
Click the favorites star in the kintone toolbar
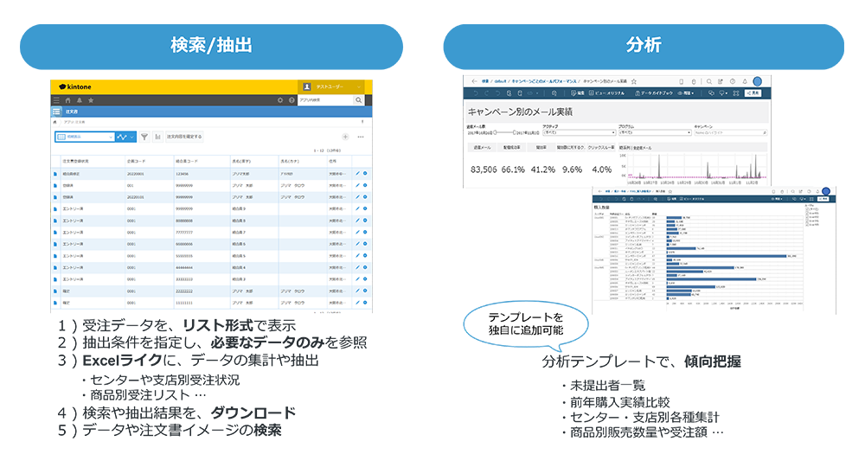[90, 100]
